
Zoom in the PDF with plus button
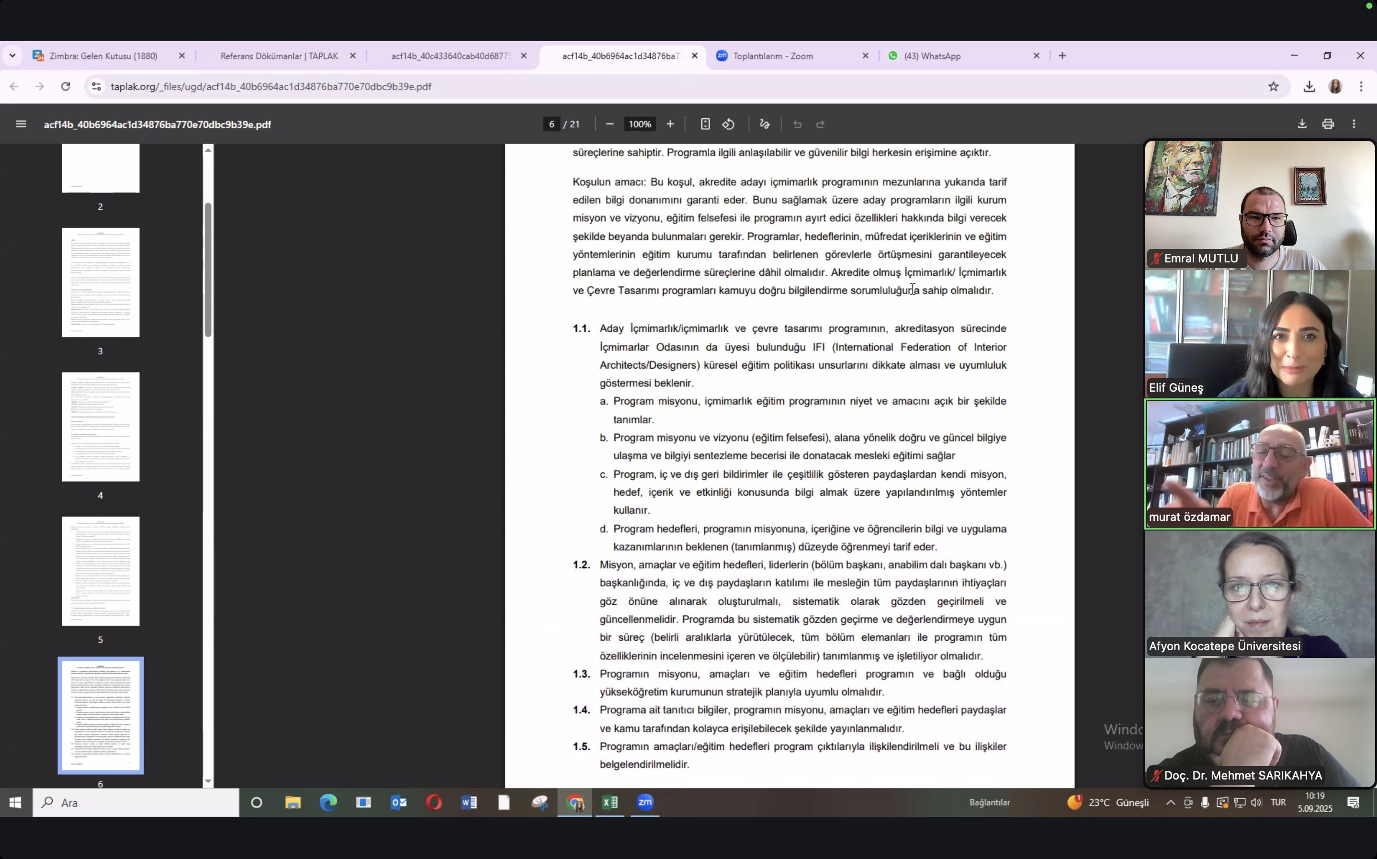click(x=670, y=124)
